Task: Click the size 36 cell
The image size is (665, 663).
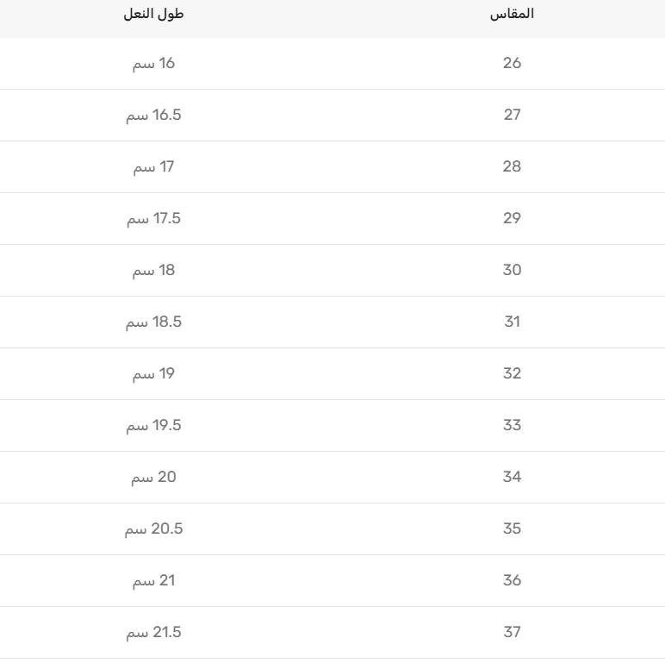Action: tap(512, 580)
